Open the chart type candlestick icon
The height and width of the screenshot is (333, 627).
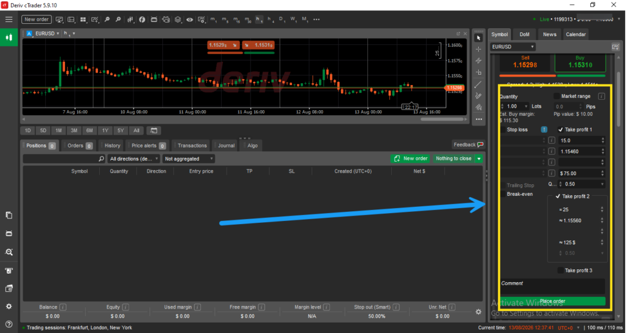(130, 19)
